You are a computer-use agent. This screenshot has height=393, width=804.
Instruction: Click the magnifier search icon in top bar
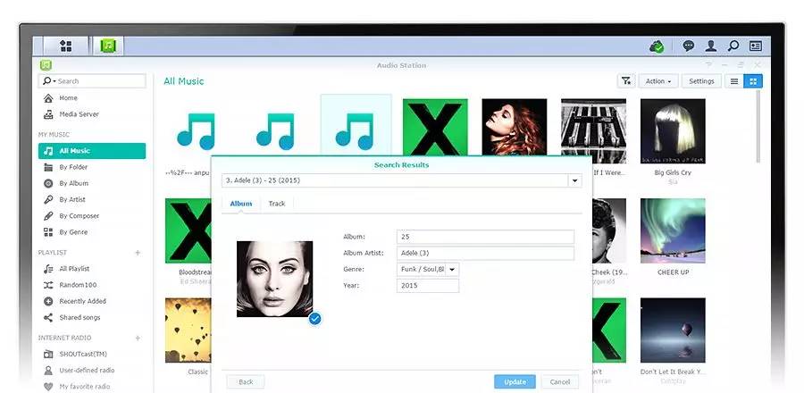[x=733, y=46]
